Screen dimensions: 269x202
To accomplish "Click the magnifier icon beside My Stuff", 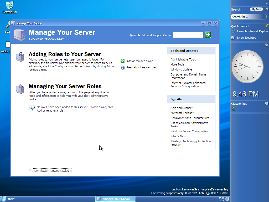I will (x=266, y=9).
